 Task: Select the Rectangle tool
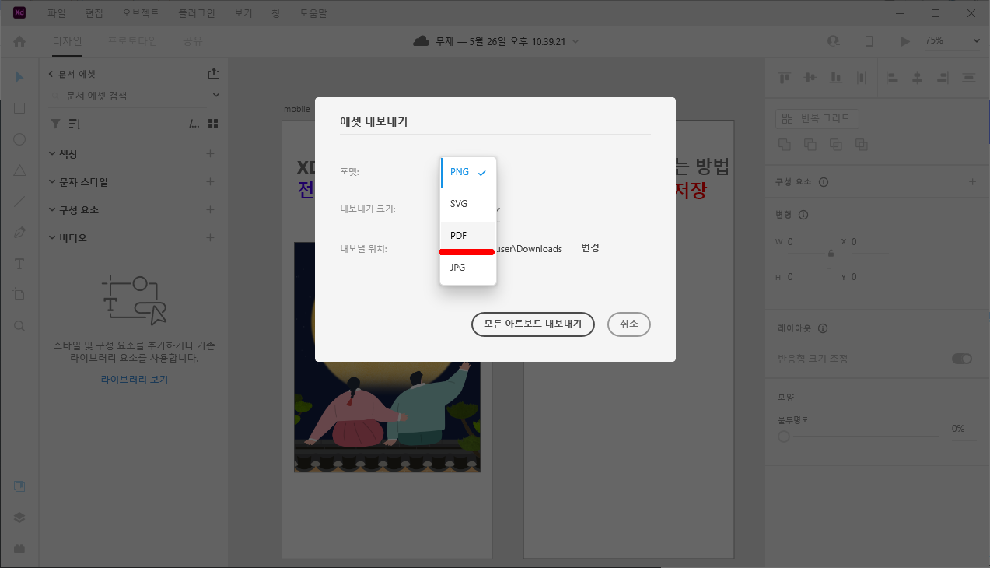(19, 108)
